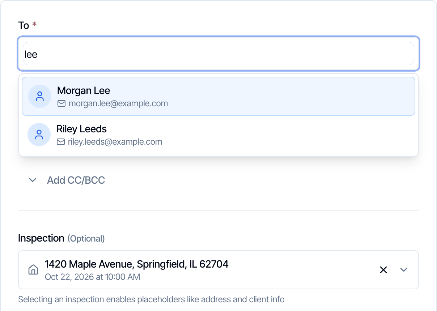Click Riley Leeds' person avatar icon
The width and height of the screenshot is (437, 311).
click(39, 135)
